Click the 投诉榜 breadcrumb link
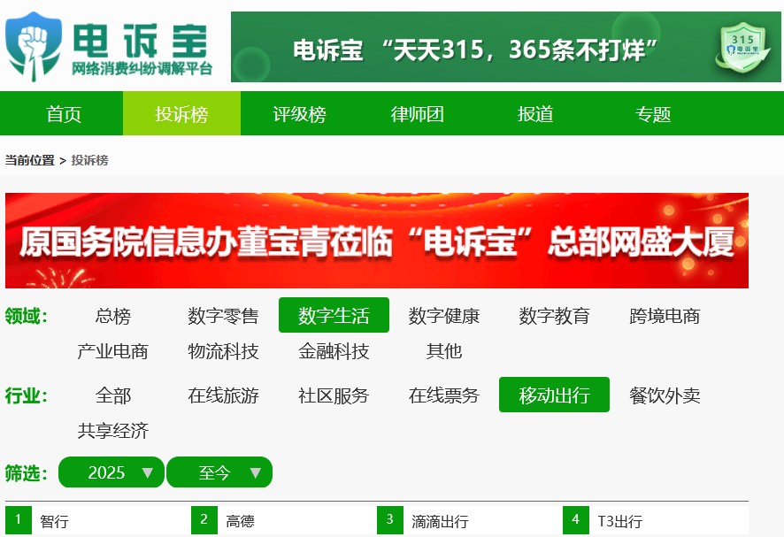This screenshot has width=784, height=537. coord(90,160)
